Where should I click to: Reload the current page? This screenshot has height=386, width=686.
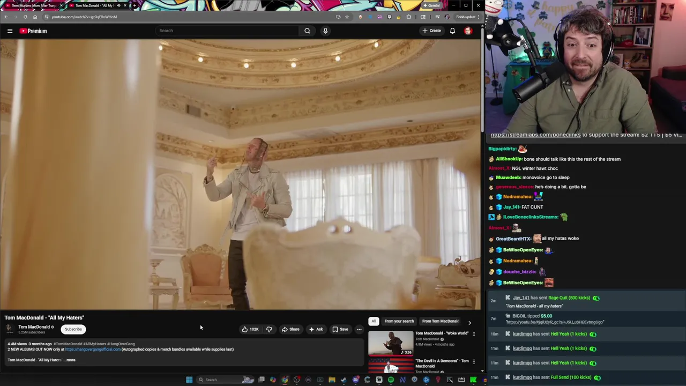click(25, 17)
